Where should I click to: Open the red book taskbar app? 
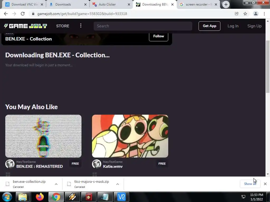tap(89, 197)
